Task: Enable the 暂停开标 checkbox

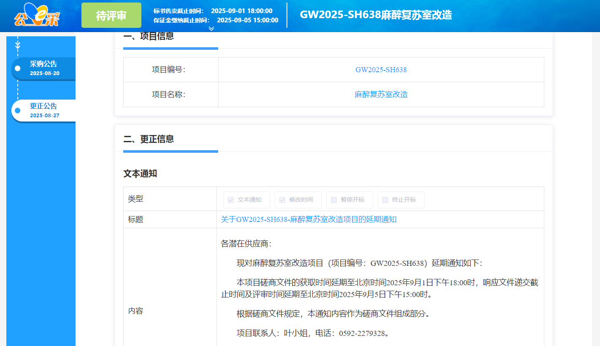Action: coord(333,200)
